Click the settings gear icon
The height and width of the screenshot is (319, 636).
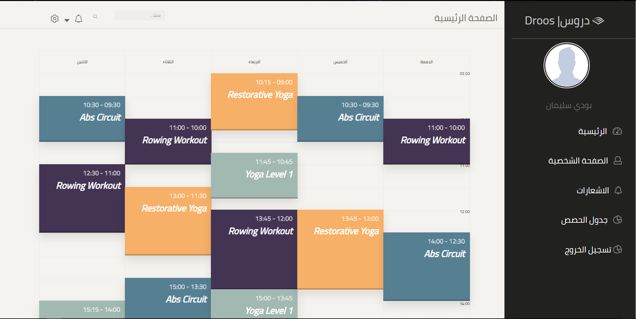click(55, 19)
